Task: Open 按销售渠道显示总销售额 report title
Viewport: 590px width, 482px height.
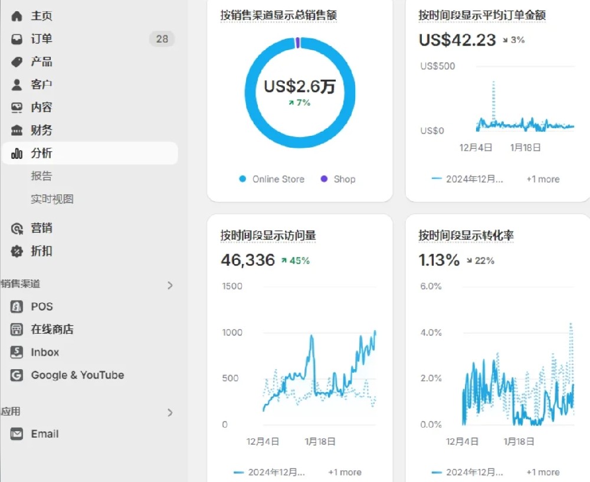Action: coord(278,15)
